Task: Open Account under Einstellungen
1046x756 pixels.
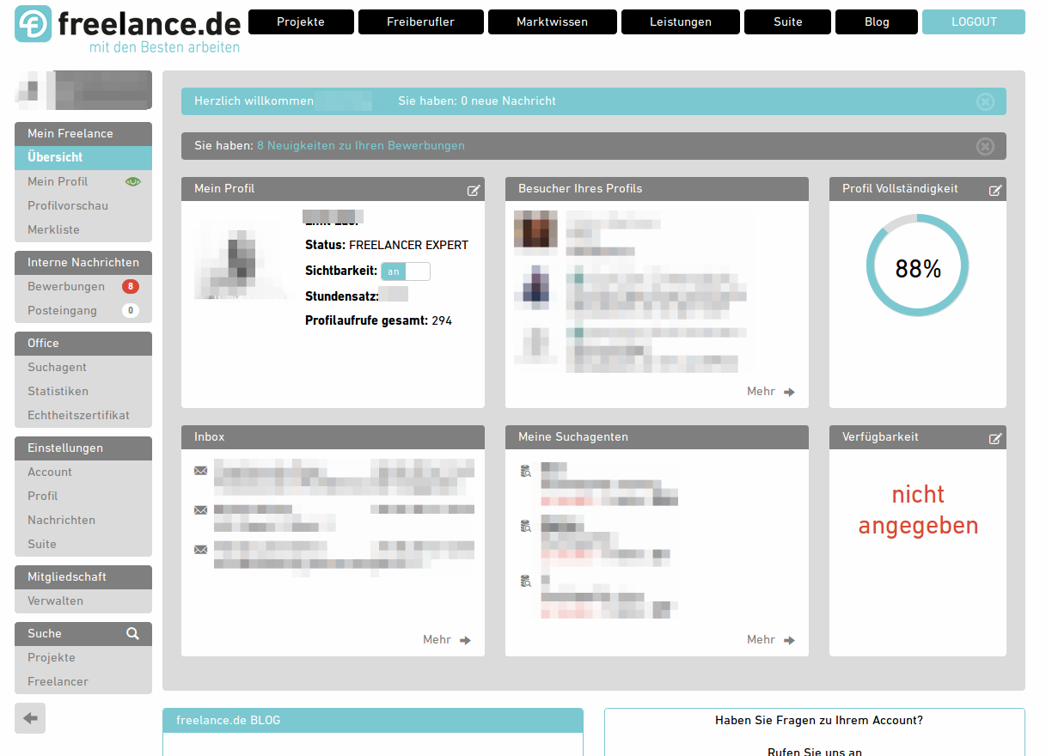Action: pos(50,472)
